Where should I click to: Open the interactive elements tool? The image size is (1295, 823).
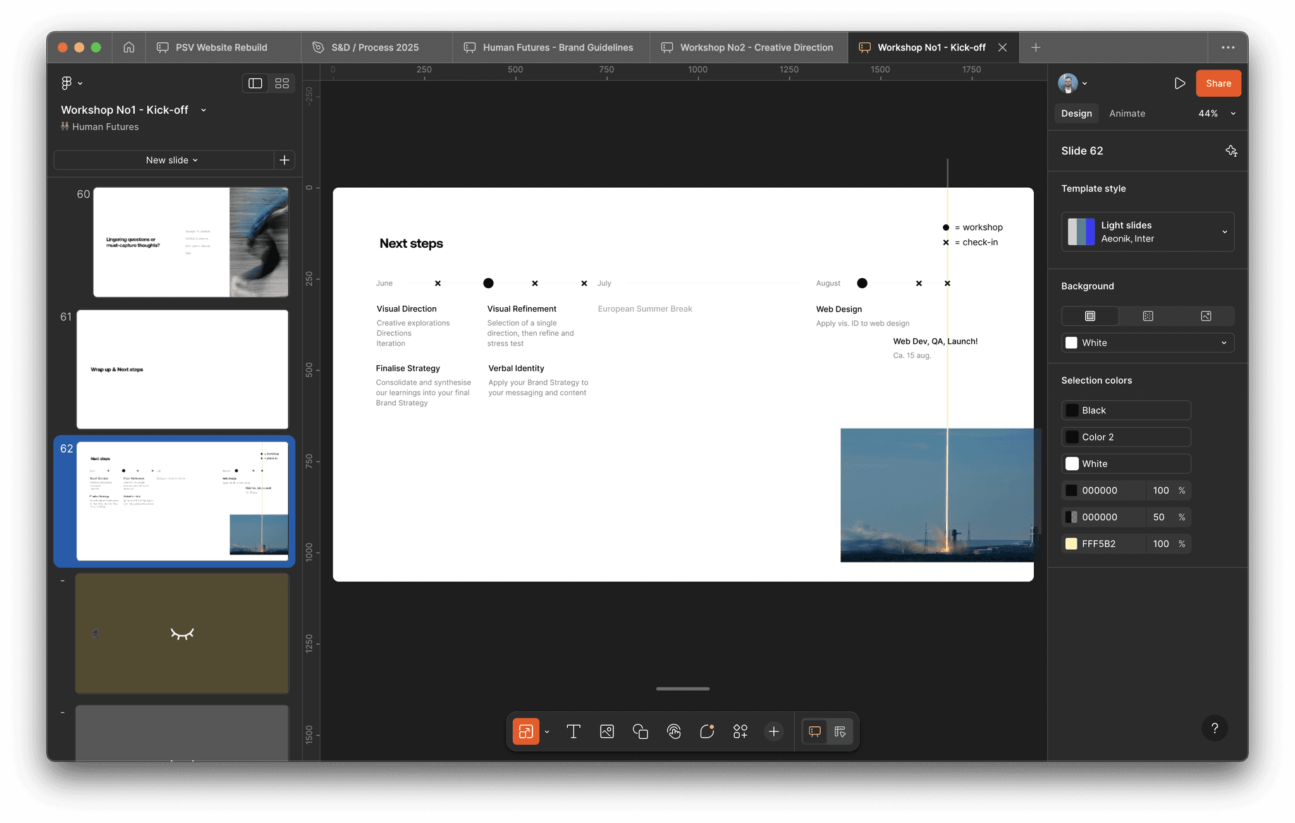(x=674, y=731)
